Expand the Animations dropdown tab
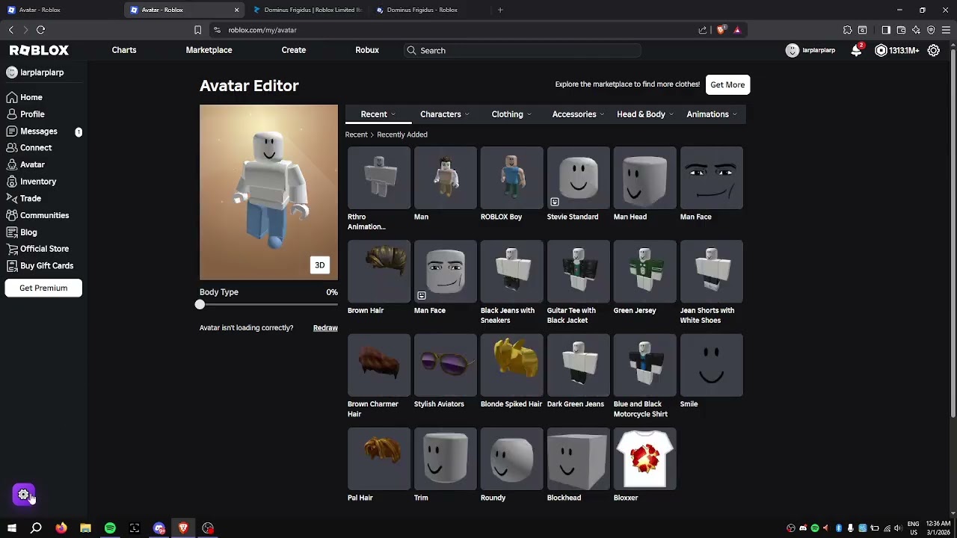Viewport: 957px width, 538px height. 711,114
